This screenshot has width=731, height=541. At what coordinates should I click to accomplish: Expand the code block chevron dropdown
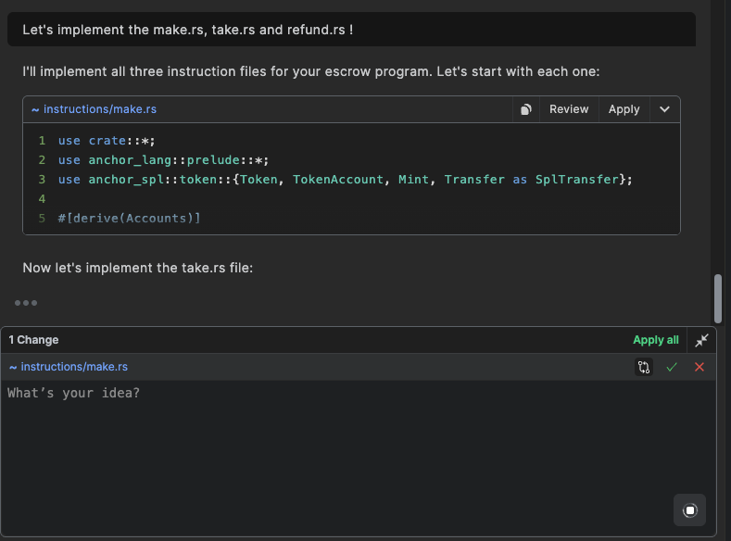(664, 109)
